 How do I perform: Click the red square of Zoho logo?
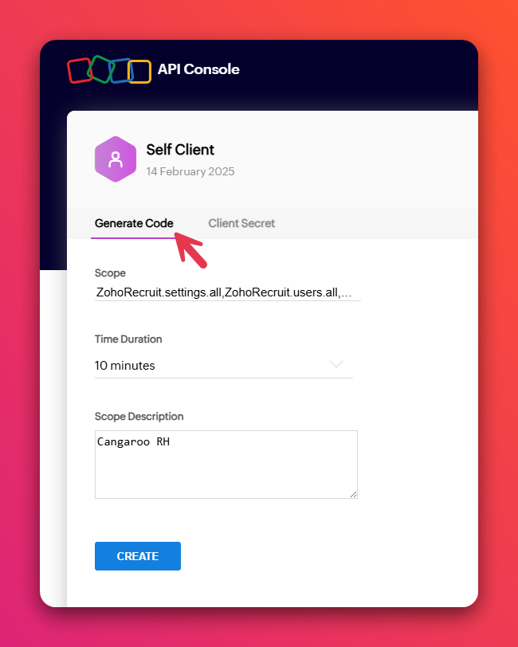(80, 71)
